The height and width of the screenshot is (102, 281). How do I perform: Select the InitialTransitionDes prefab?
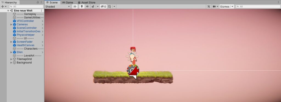pos(29,31)
